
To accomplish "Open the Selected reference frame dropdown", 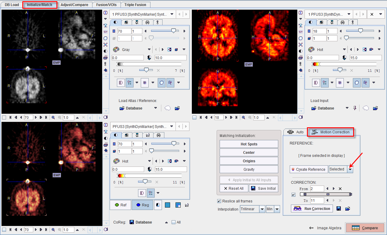I will pos(350,169).
